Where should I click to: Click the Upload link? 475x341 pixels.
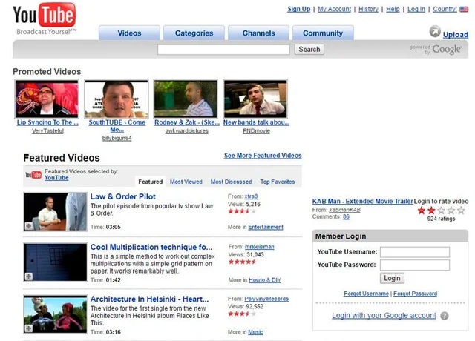coord(455,35)
